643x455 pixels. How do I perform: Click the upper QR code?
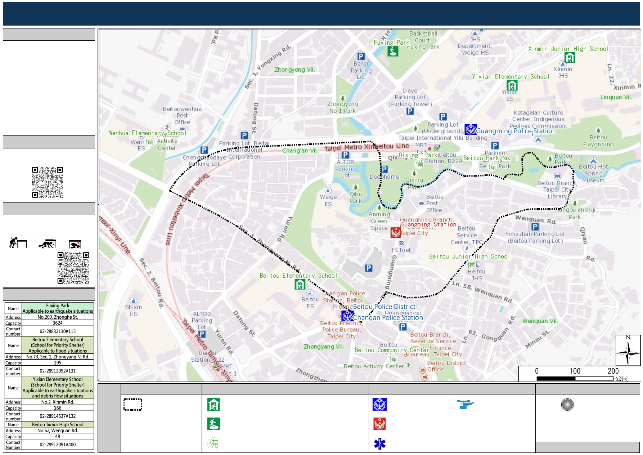(48, 182)
